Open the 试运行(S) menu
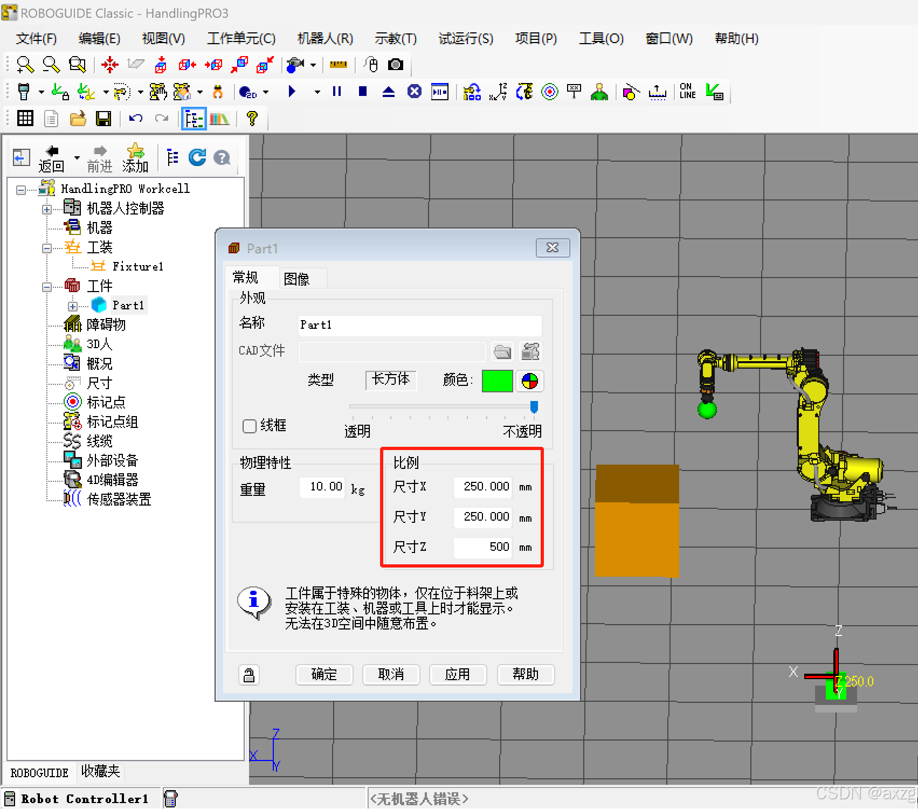The height and width of the screenshot is (809, 918). pos(466,38)
